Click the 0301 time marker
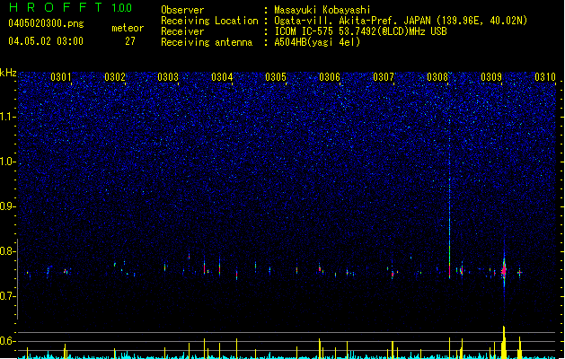Screen dimensions: 565x359 click(60, 77)
